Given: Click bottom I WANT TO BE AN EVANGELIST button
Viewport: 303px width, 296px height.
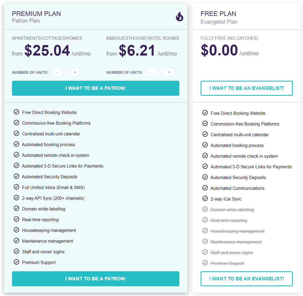Looking at the screenshot, I should (x=247, y=279).
